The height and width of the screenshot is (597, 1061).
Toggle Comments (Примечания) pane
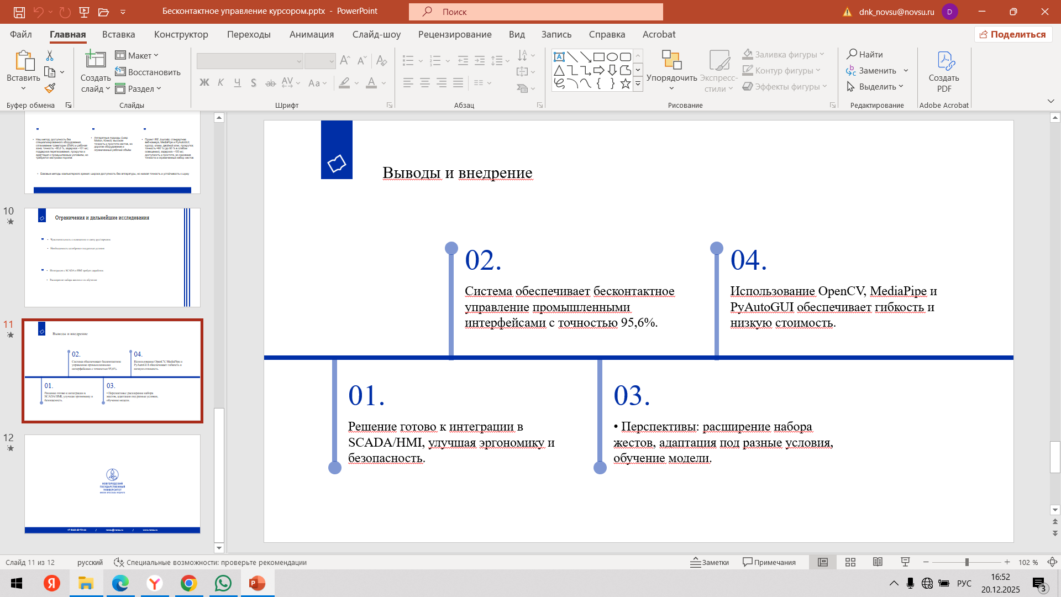click(769, 562)
